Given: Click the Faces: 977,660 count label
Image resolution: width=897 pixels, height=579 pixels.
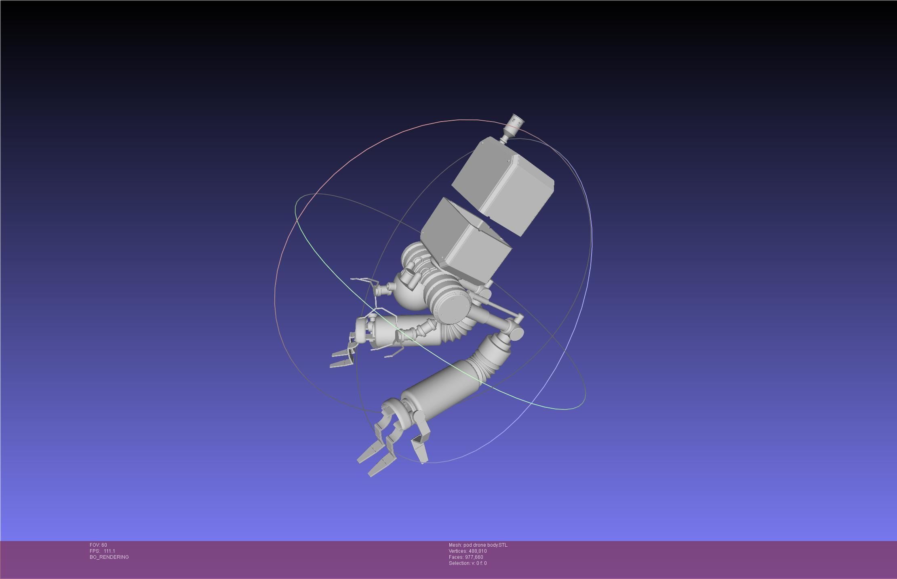Looking at the screenshot, I should pyautogui.click(x=466, y=557).
